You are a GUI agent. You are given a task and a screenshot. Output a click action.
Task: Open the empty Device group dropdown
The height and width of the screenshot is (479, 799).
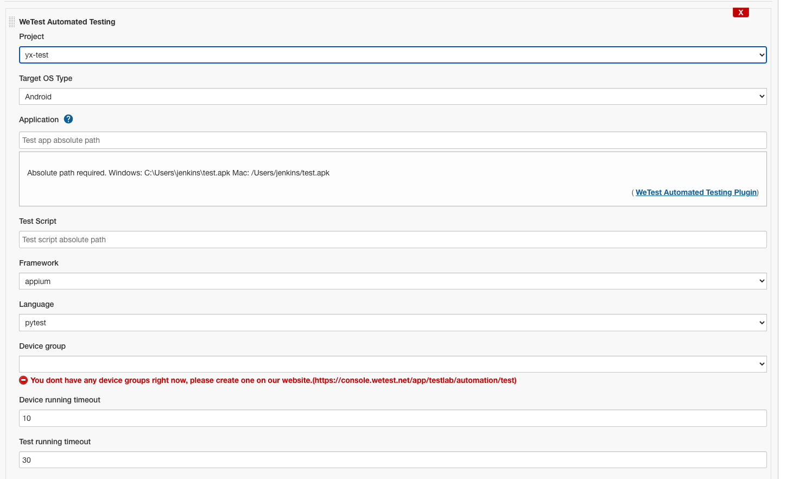click(x=392, y=364)
